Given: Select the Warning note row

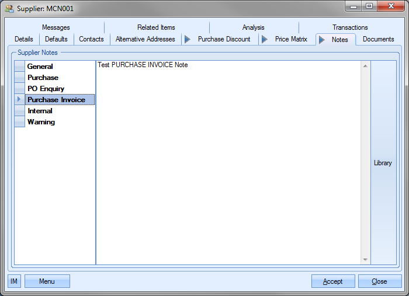Looking at the screenshot, I should pos(60,122).
